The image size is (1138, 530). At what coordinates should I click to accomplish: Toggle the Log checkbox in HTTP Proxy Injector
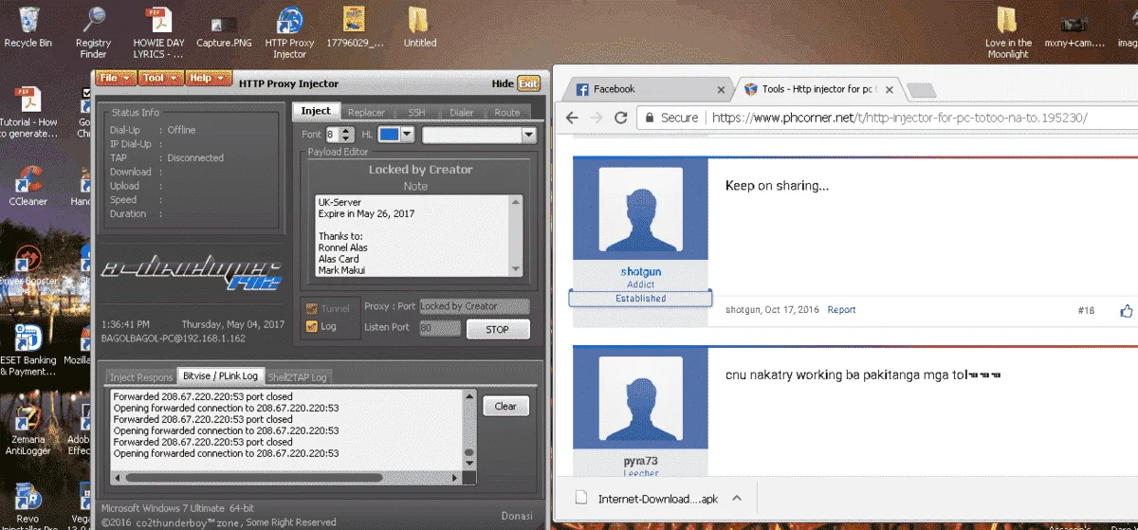point(312,327)
